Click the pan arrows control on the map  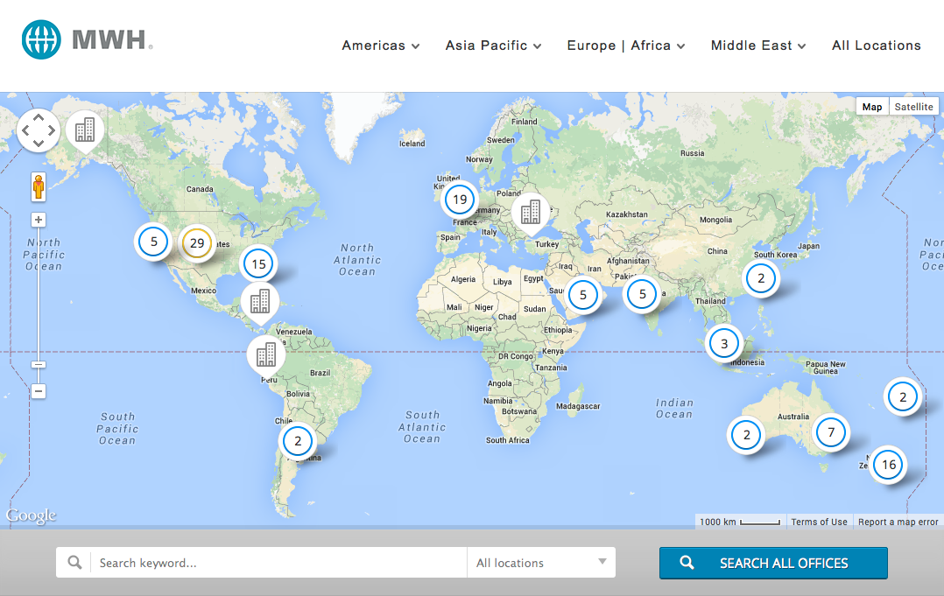tap(39, 130)
